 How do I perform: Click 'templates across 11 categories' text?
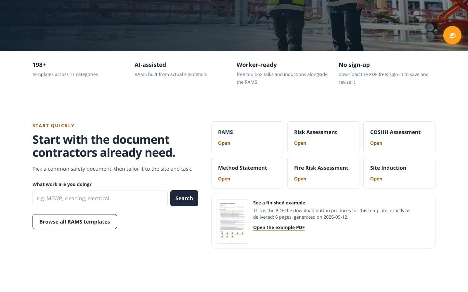65,74
